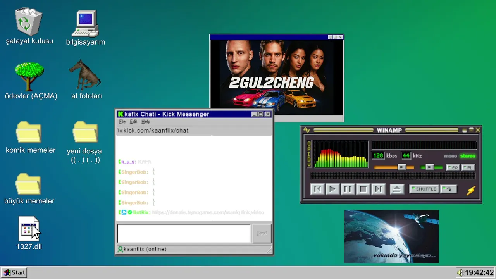The height and width of the screenshot is (279, 496).
Task: Click the chat message input box
Action: tap(184, 233)
